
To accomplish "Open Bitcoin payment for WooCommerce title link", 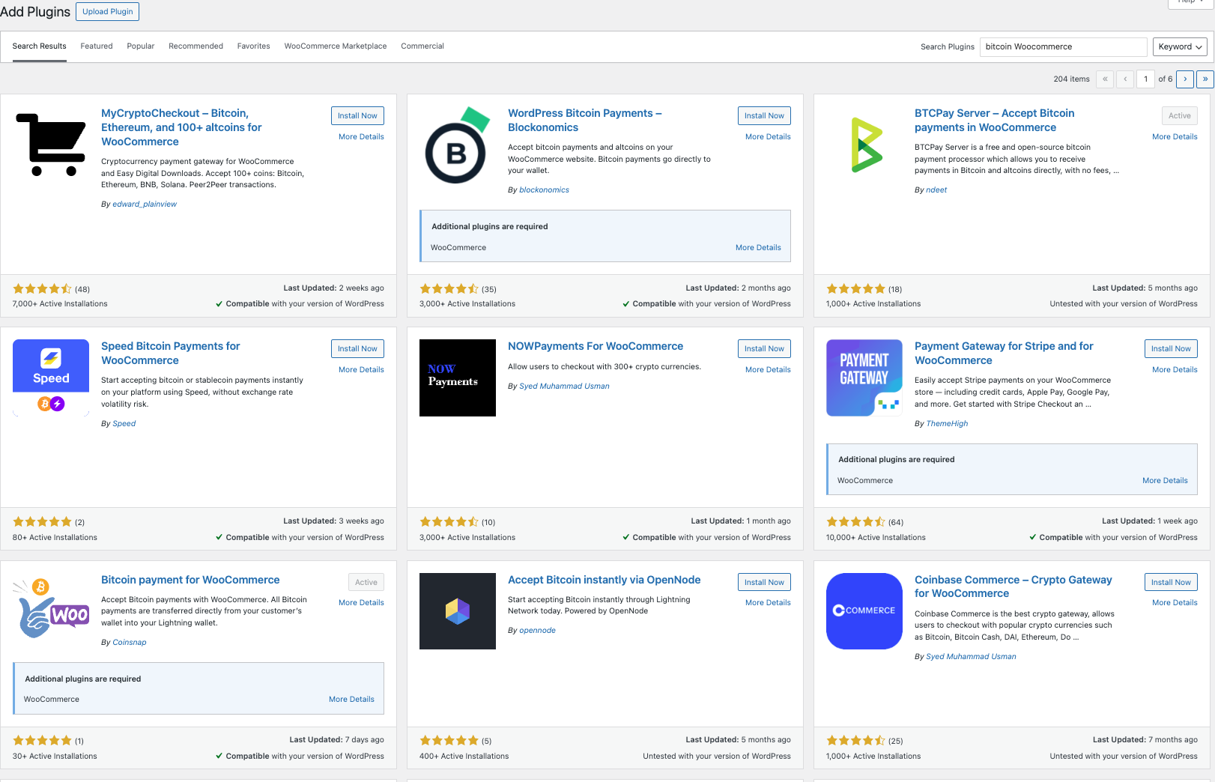I will click(x=190, y=580).
